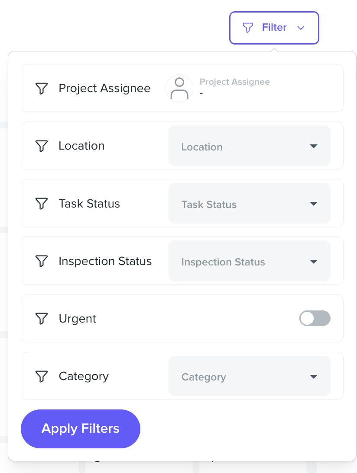Image resolution: width=357 pixels, height=473 pixels.
Task: Click the funnel icon beside Inspection Status
Action: (x=42, y=261)
